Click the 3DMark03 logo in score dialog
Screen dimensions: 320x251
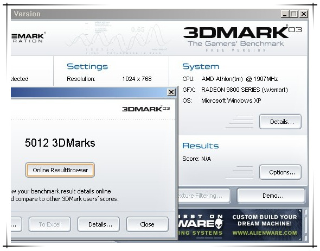(146, 109)
